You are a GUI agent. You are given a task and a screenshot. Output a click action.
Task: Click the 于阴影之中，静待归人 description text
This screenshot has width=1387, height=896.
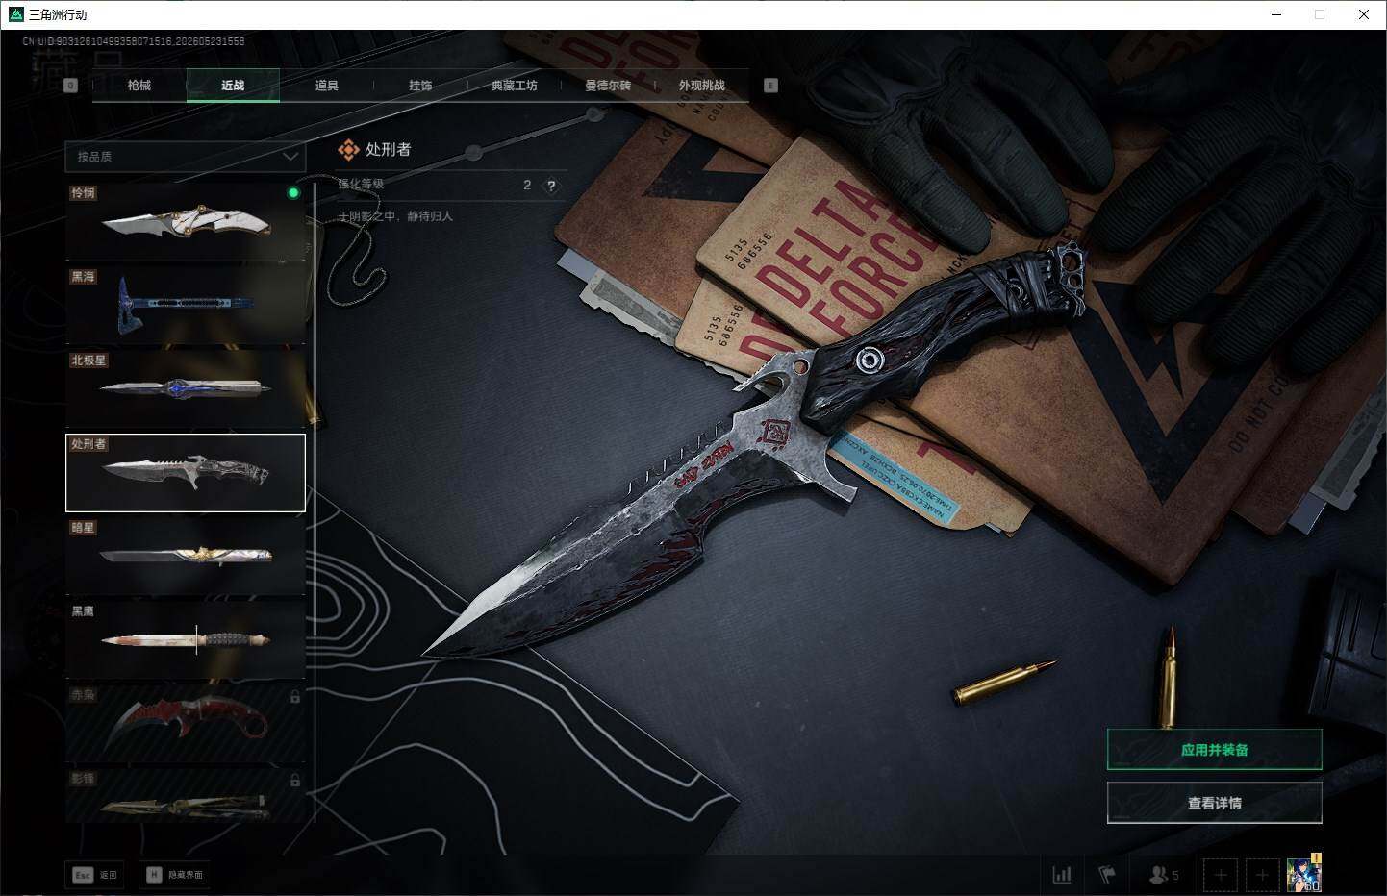pos(395,216)
